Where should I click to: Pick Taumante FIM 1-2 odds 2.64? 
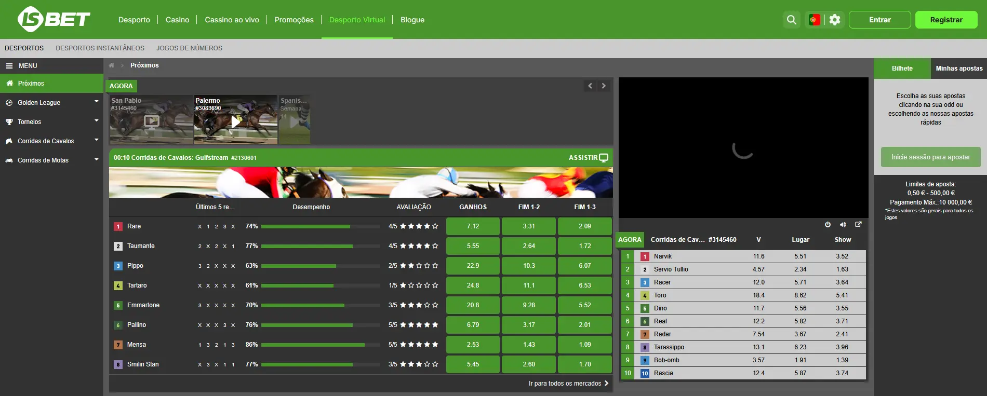coord(529,246)
